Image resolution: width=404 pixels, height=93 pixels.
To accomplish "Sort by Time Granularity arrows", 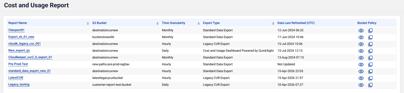I will (x=199, y=23).
